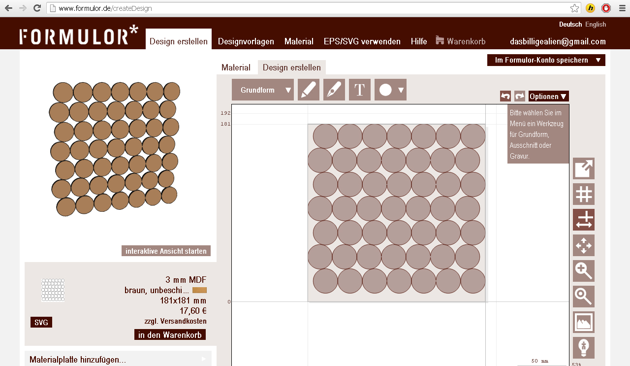Open the Designvorlagen menu item
The image size is (630, 366).
click(246, 41)
